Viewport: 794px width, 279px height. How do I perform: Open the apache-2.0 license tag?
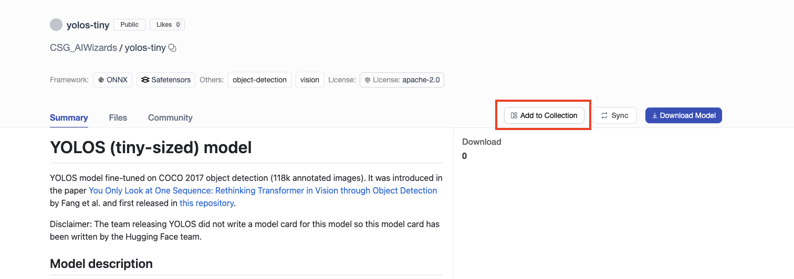(402, 80)
